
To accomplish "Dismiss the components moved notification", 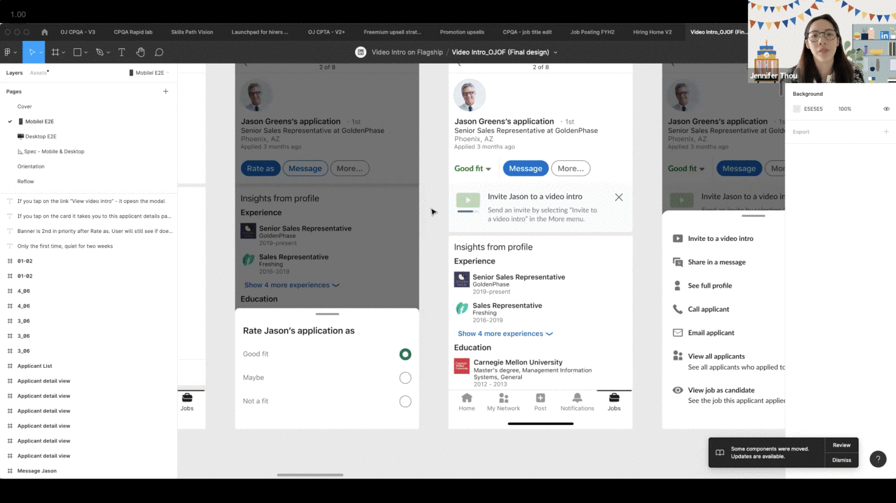I will (842, 460).
